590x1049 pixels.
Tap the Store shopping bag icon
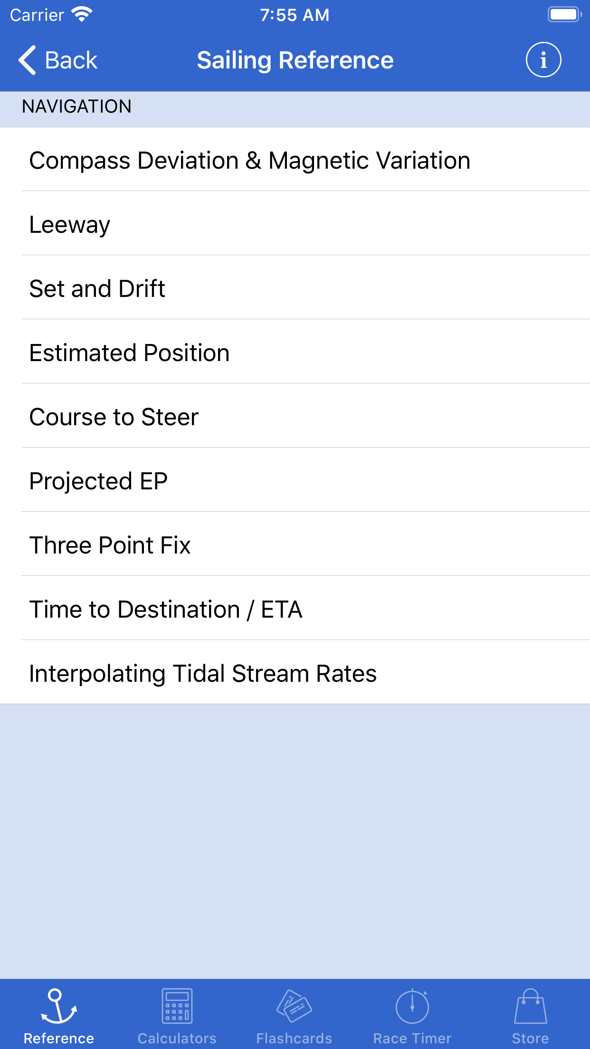[x=530, y=1006]
